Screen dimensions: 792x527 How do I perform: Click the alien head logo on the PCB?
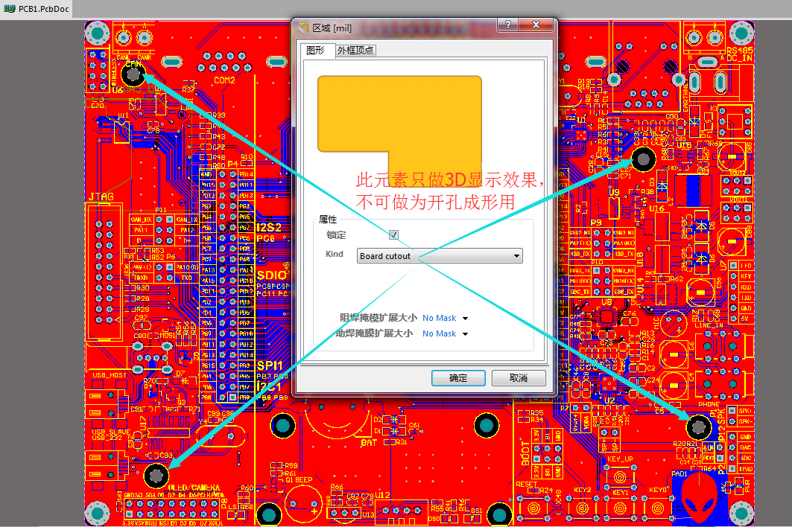coord(700,499)
